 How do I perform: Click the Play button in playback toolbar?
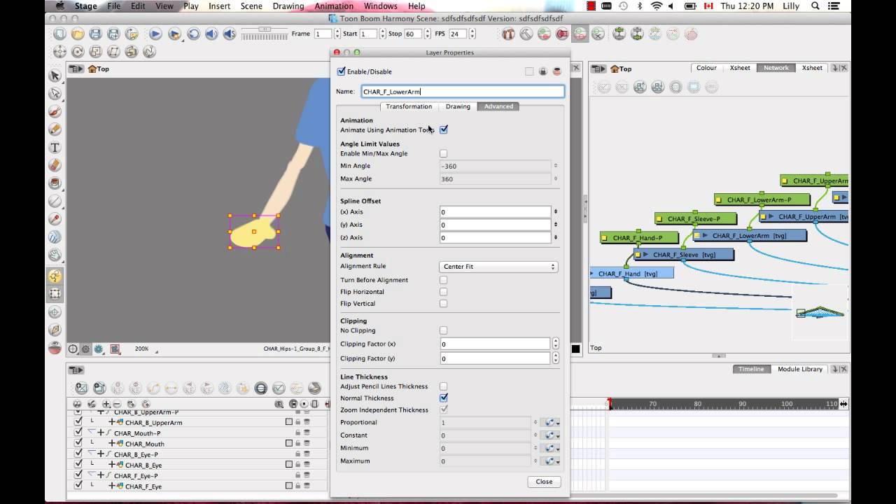point(155,34)
